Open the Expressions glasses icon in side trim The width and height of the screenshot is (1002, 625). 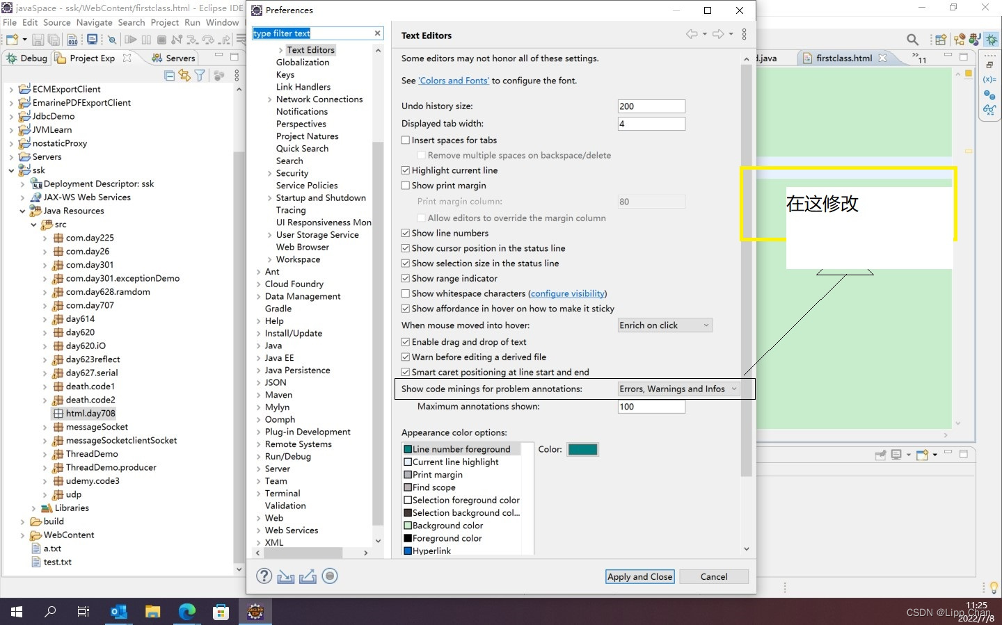click(x=989, y=110)
